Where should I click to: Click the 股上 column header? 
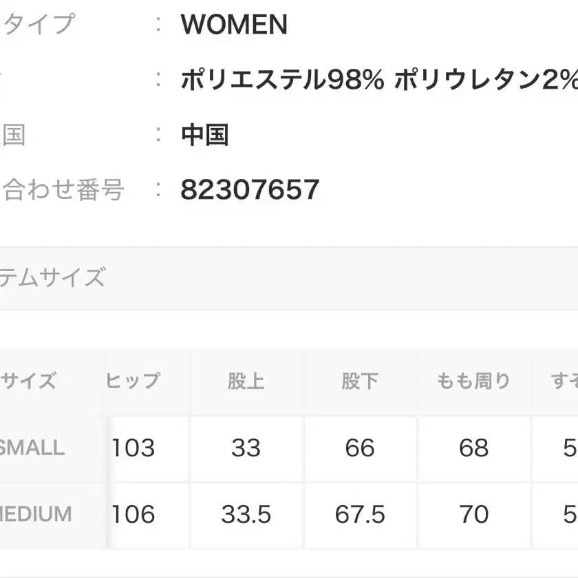point(246,381)
